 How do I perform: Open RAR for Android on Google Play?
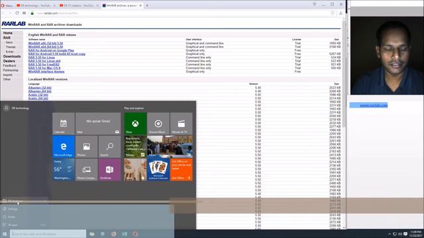51,50
